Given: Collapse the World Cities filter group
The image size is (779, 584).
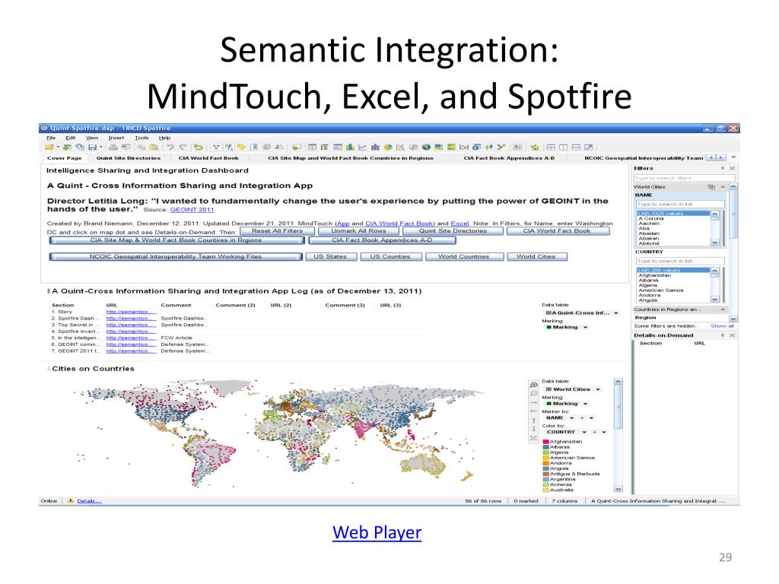Looking at the screenshot, I should [x=723, y=187].
